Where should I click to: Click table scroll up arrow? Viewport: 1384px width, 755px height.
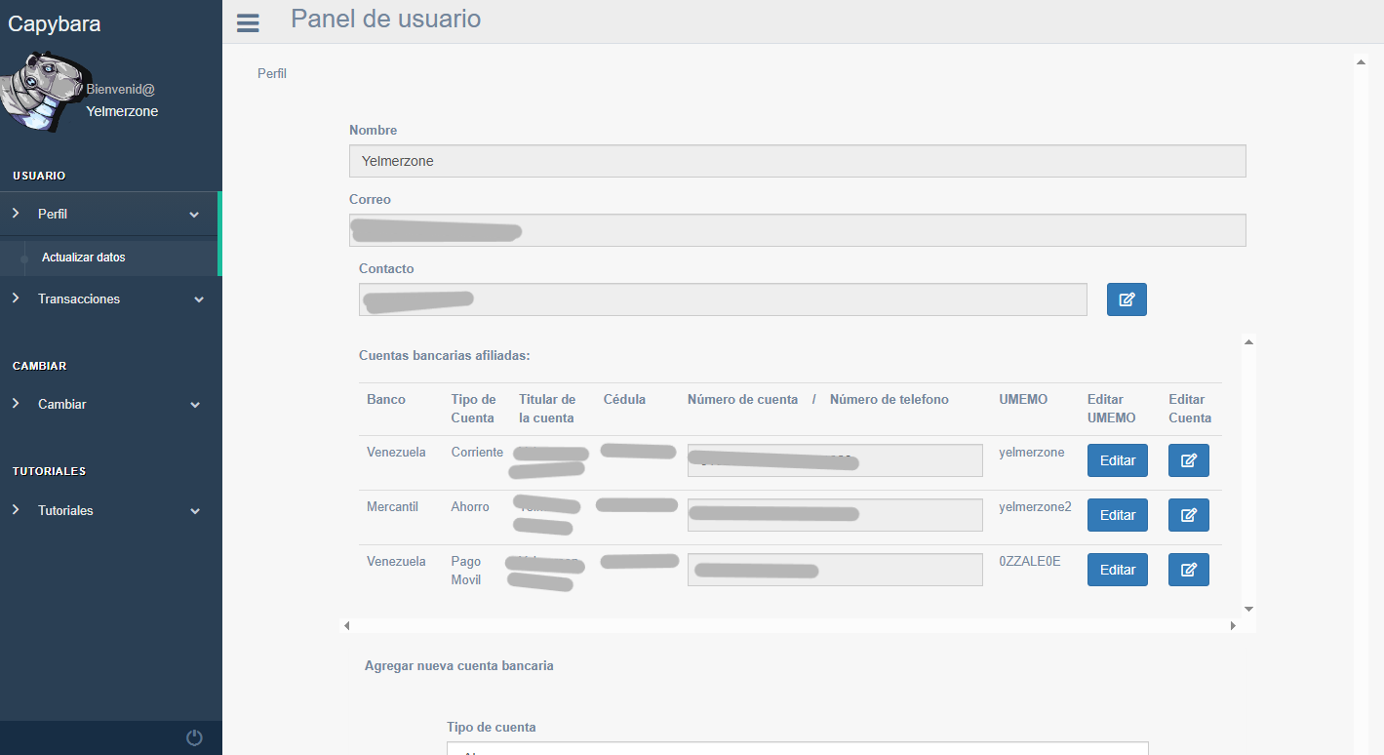tap(1248, 342)
